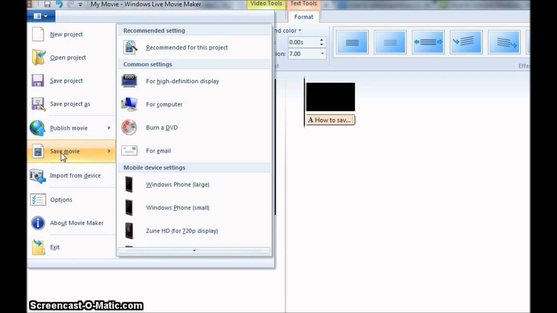This screenshot has height=313, width=557.
Task: Select Save movie menu entry
Action: click(x=71, y=151)
